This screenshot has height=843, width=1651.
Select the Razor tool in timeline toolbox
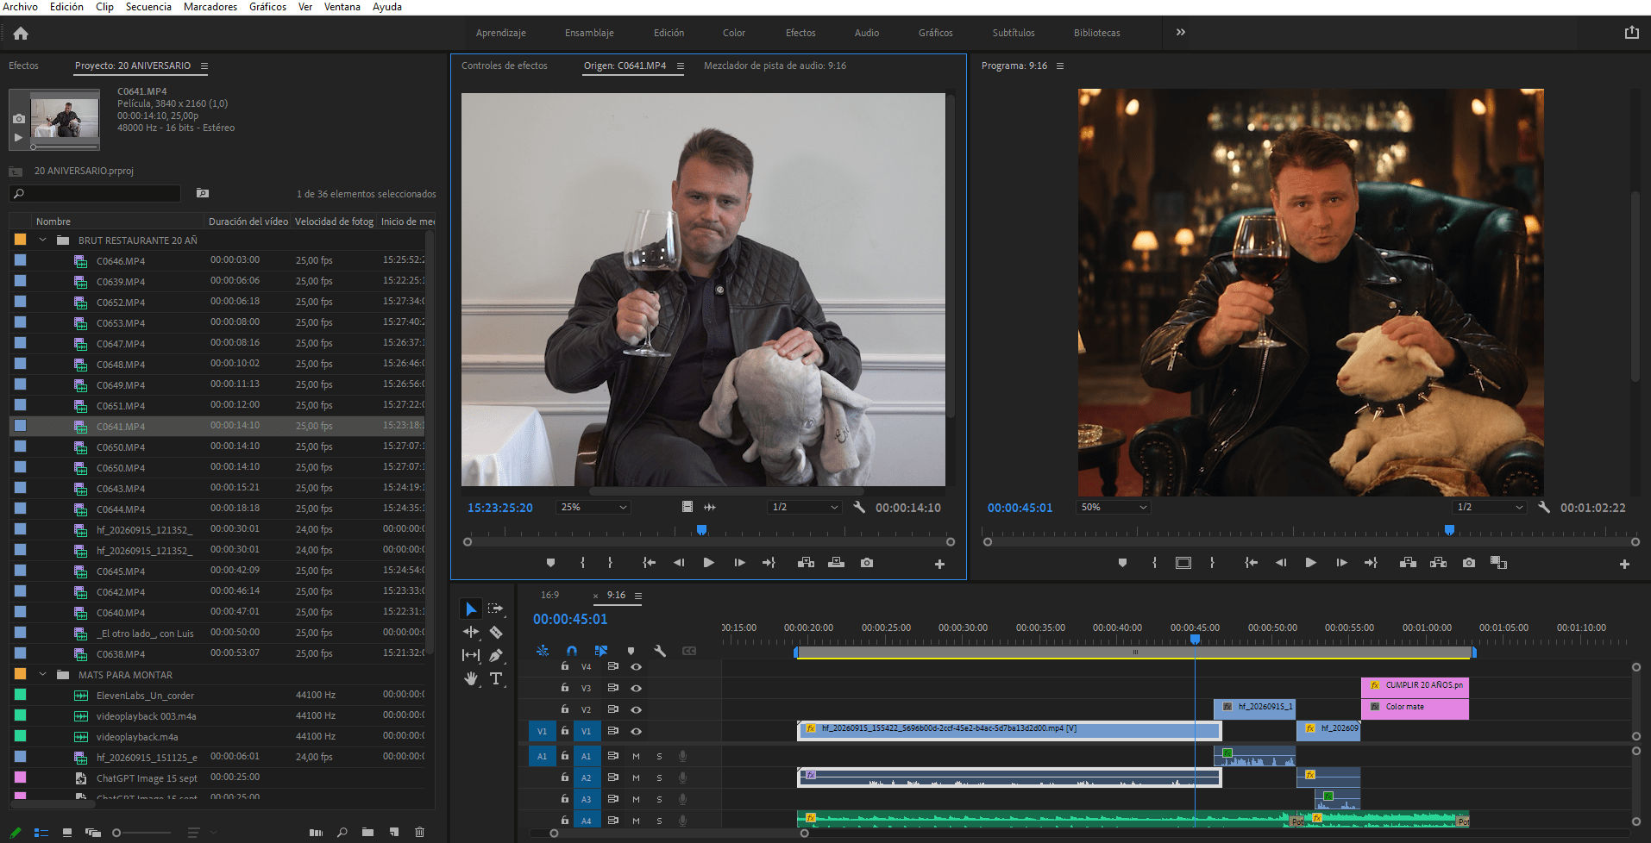(496, 632)
